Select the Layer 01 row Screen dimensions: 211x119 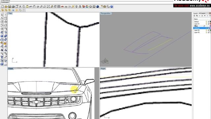pos(202,24)
